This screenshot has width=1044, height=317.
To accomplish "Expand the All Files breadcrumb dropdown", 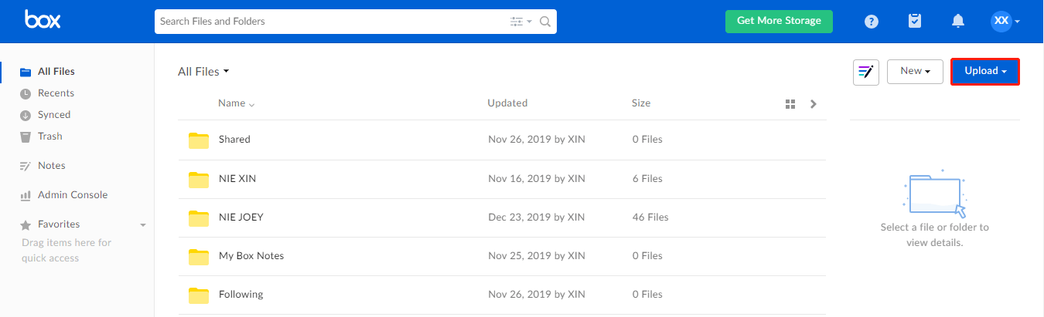I will coord(204,72).
